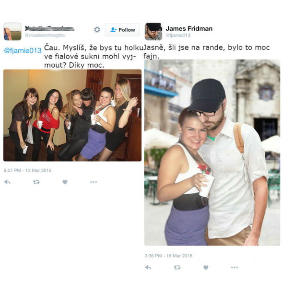Open the @fjamie013 mention link

pos(23,50)
